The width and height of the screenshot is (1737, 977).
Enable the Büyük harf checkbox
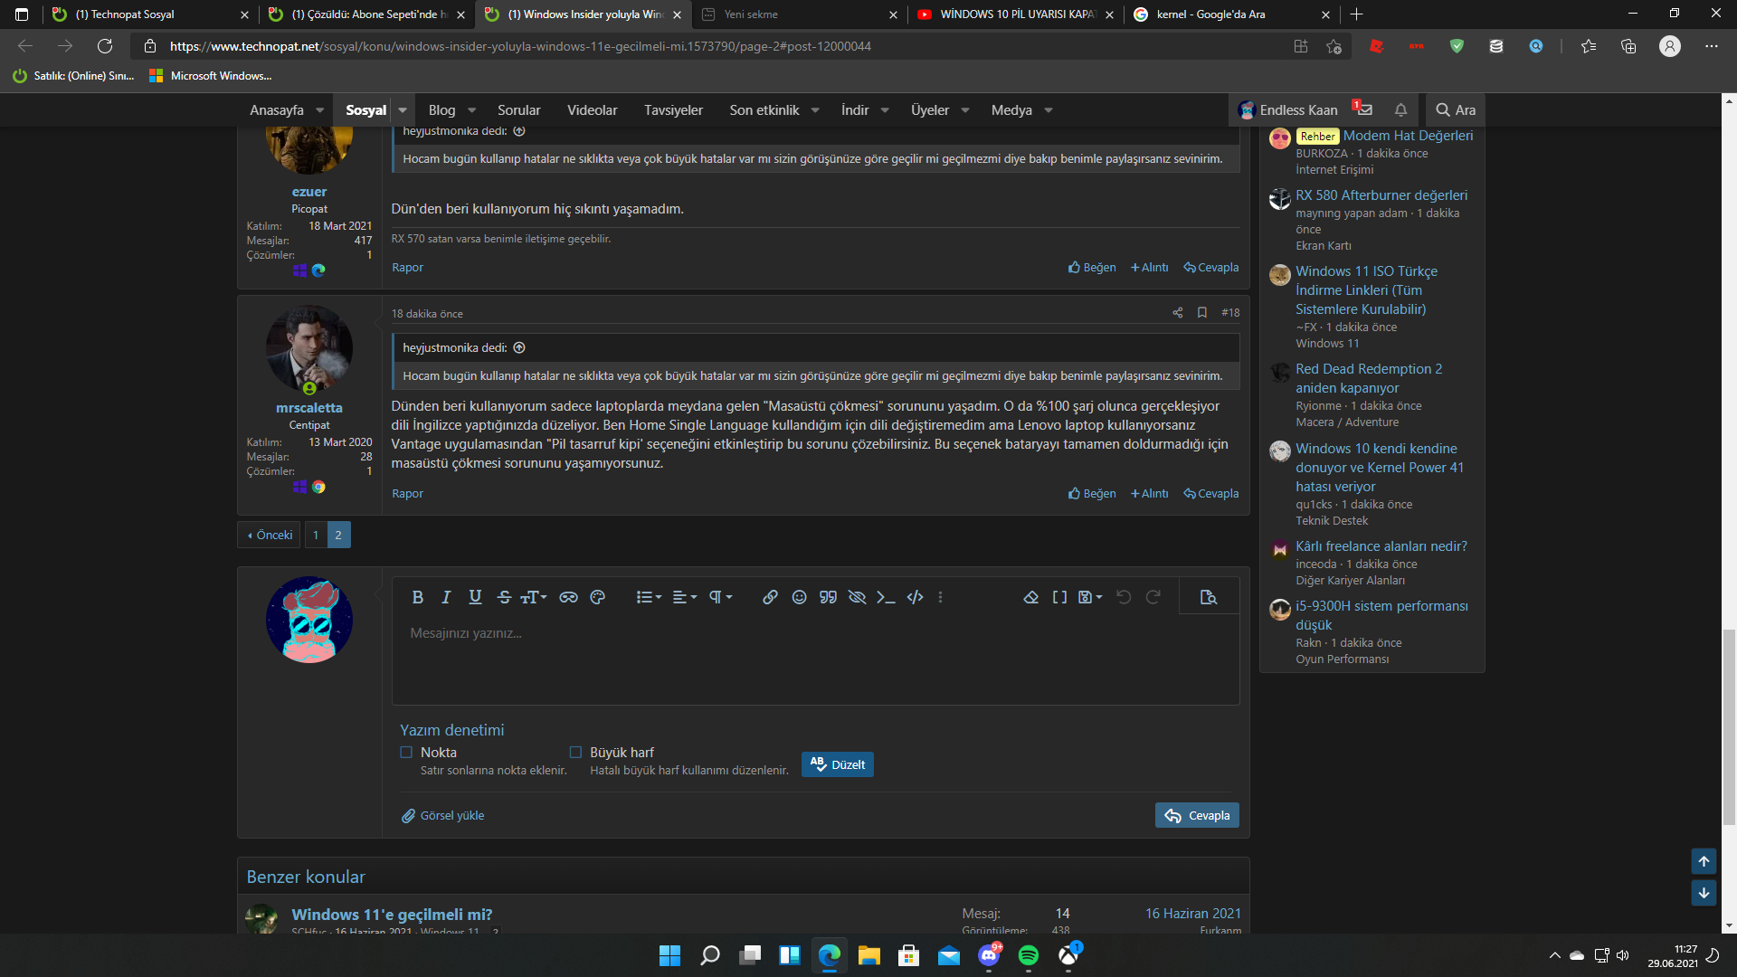click(575, 753)
